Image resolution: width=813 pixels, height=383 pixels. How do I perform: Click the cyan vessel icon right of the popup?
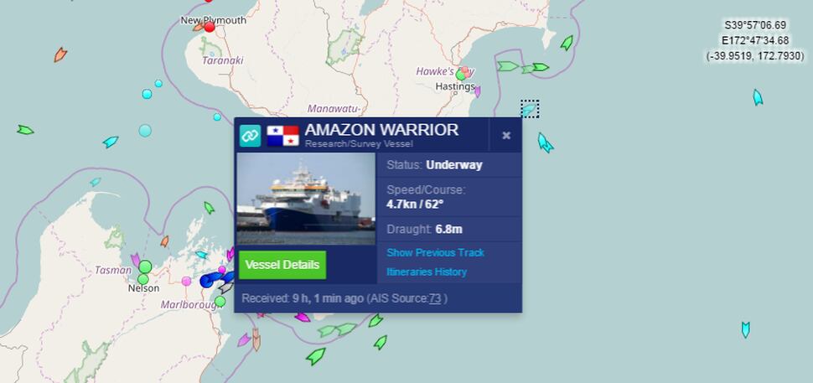click(545, 142)
